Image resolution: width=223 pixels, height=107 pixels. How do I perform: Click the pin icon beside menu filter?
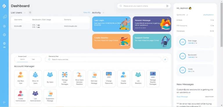[x=165, y=60]
